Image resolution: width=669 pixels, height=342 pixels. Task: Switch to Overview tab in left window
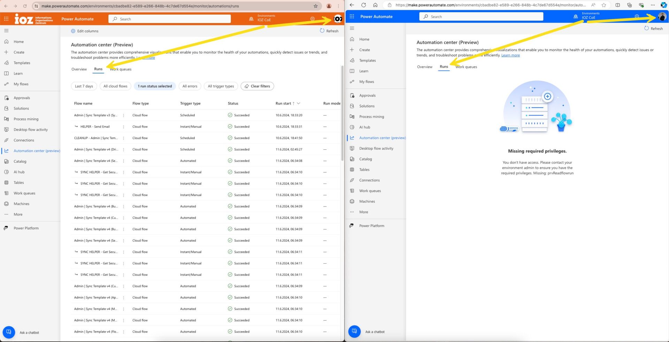point(79,69)
